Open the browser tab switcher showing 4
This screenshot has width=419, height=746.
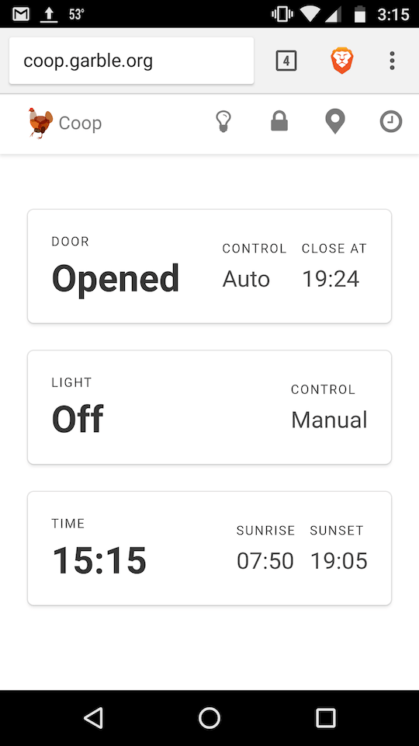tap(286, 61)
